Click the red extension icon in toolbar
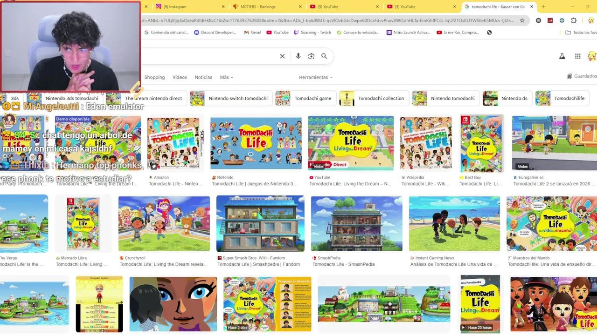 point(550,20)
